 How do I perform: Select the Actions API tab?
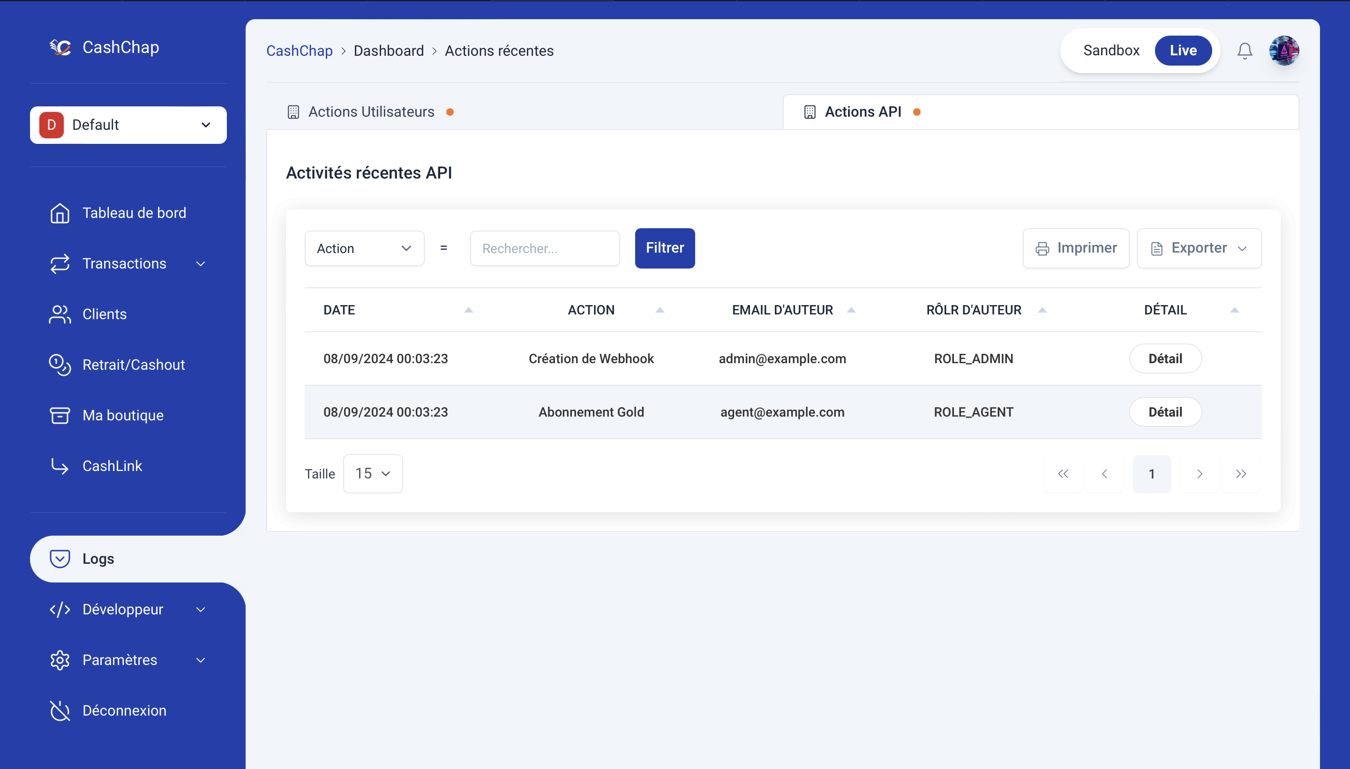click(862, 112)
